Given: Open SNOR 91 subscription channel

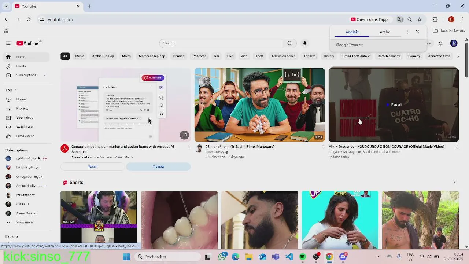Looking at the screenshot, I should pos(26,204).
